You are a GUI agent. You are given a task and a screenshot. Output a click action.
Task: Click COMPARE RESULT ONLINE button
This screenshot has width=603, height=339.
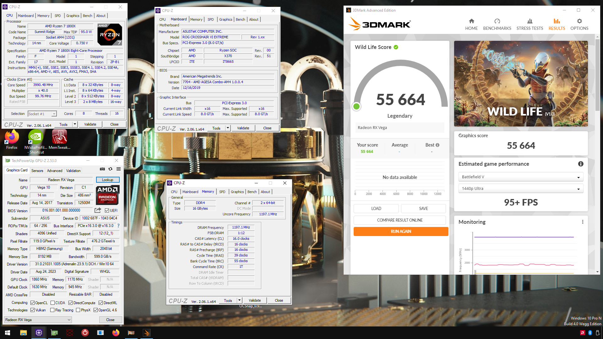click(x=399, y=220)
